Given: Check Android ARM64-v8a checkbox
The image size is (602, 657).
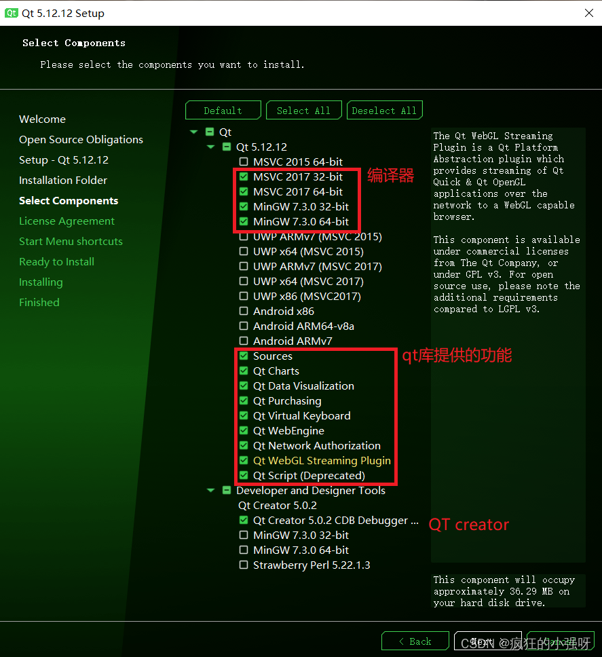Looking at the screenshot, I should [244, 326].
